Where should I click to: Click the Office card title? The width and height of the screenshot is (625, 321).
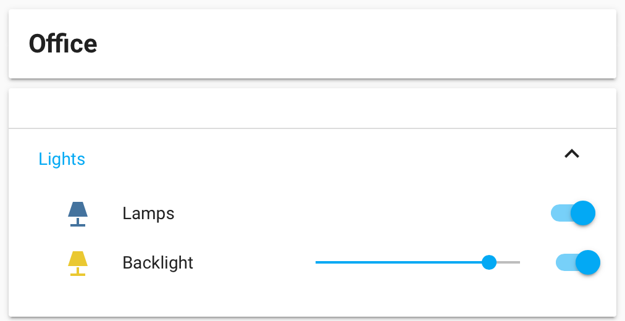tap(63, 44)
